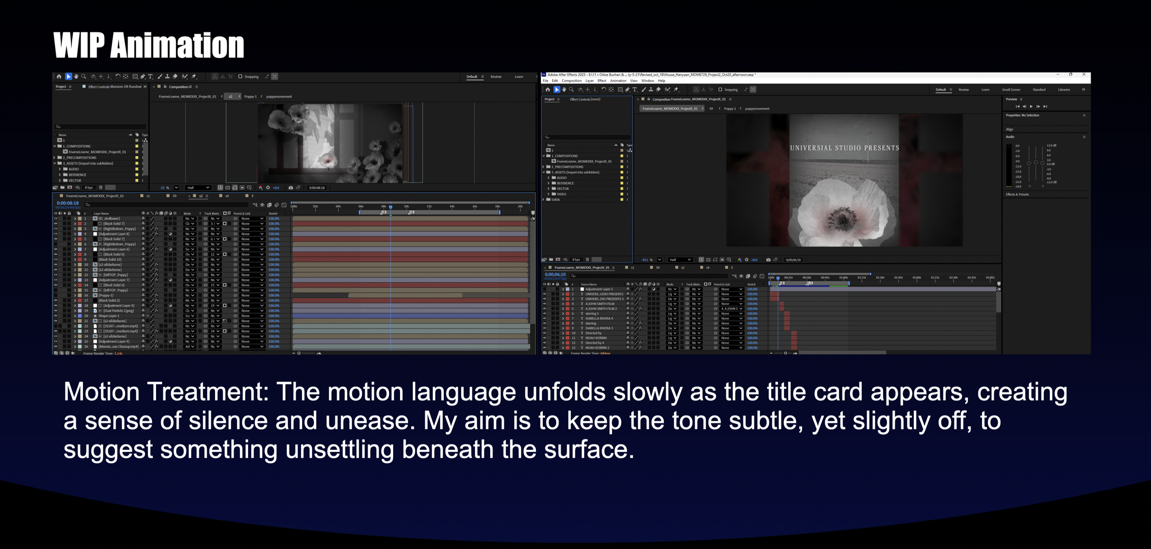Expand the 2_PRECOMPOSITIONS folder in right project panel
Image resolution: width=1151 pixels, height=549 pixels.
544,167
